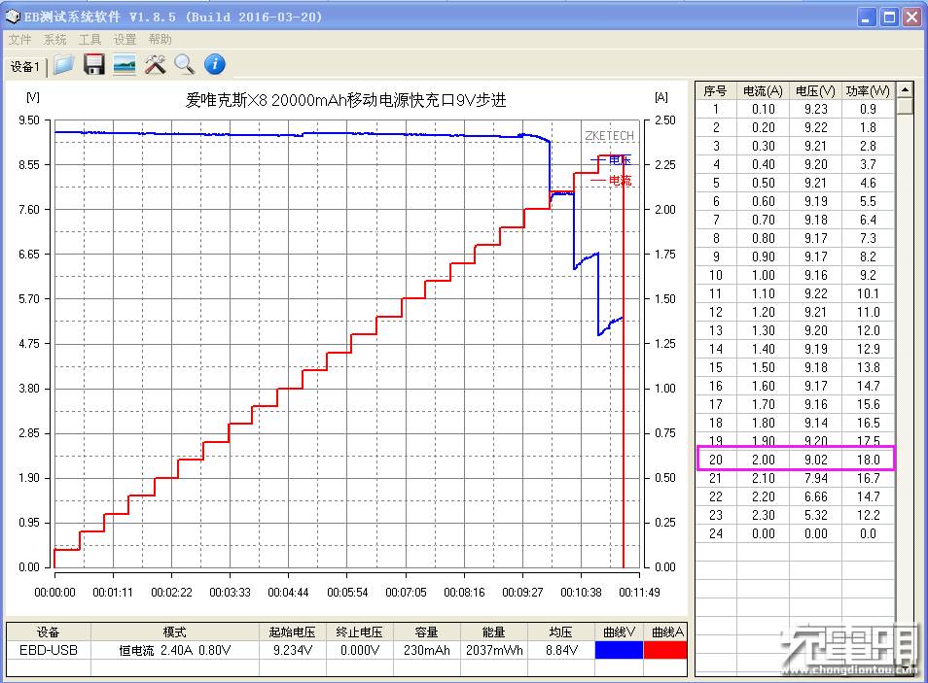The image size is (928, 683).
Task: Select row 20 with 9.02 voltage
Action: tap(795, 461)
